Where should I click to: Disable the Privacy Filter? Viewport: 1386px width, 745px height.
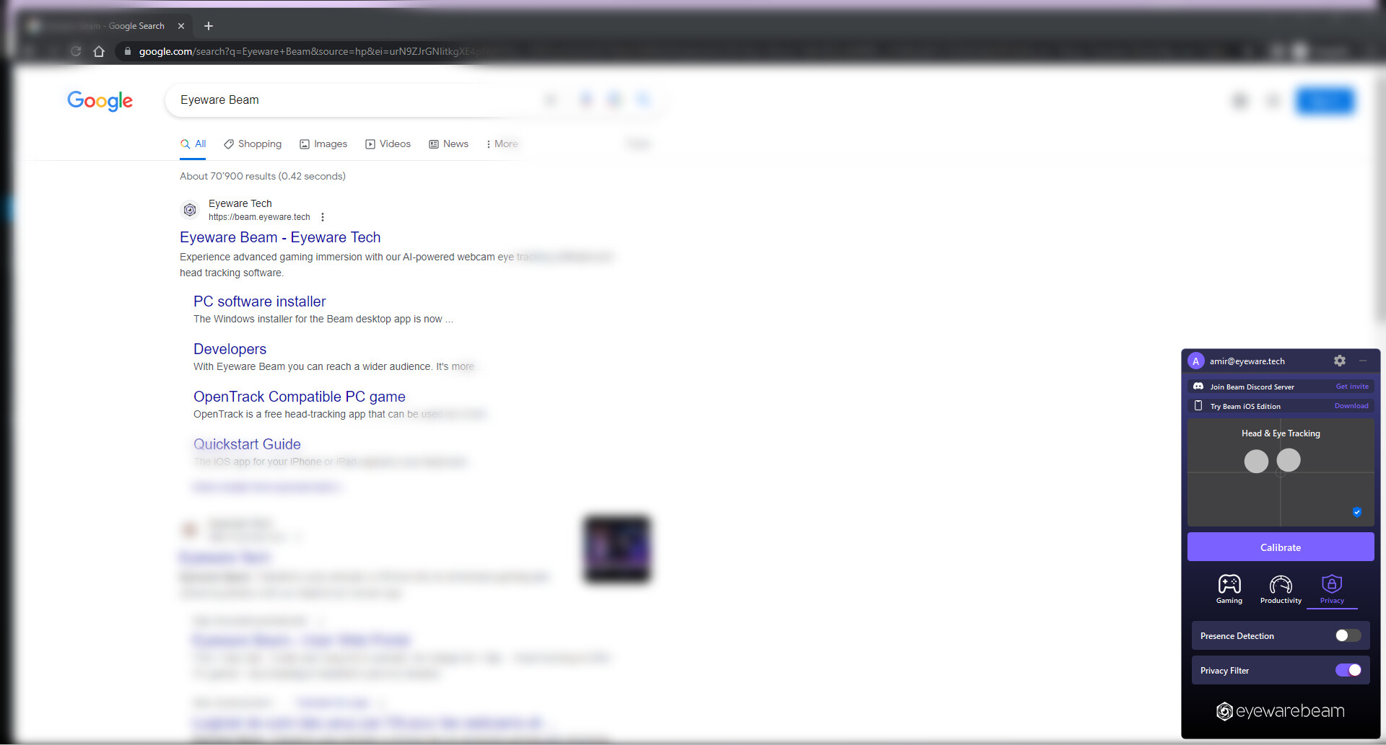(1347, 670)
